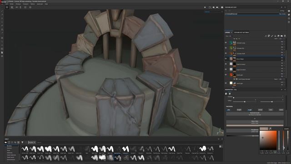Open the Base Color channel dropdown in Layers
The width and height of the screenshot is (291, 164).
(229, 36)
